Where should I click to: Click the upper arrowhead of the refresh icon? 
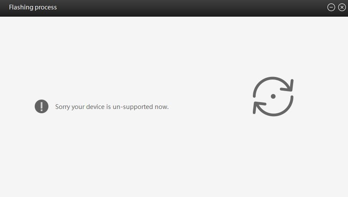(288, 86)
